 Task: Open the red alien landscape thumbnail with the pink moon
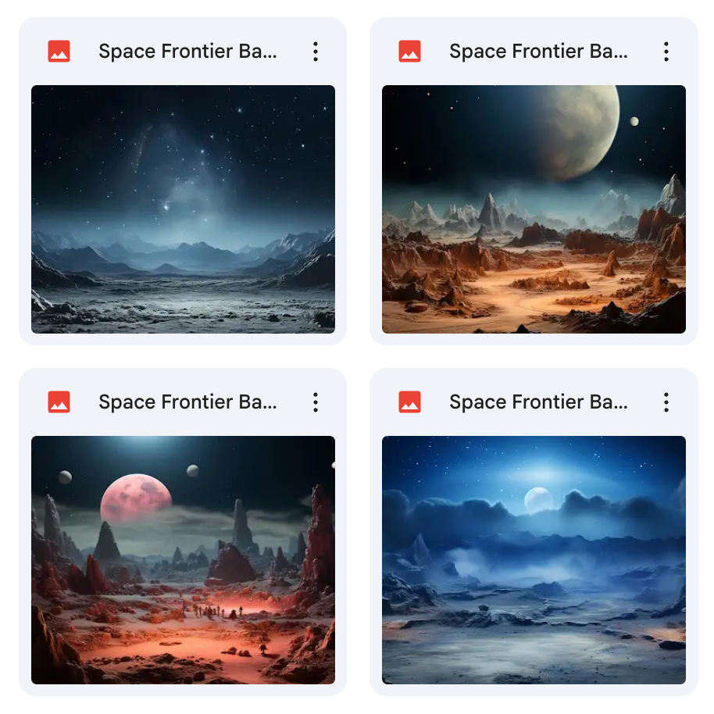183,559
